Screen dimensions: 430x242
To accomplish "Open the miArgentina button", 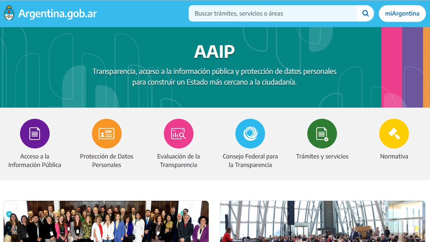I will [x=402, y=13].
